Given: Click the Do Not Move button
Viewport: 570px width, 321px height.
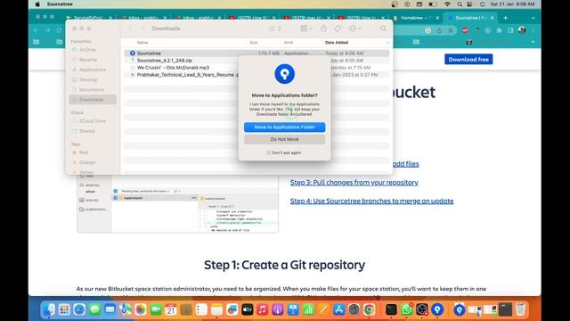Looking at the screenshot, I should [x=284, y=139].
